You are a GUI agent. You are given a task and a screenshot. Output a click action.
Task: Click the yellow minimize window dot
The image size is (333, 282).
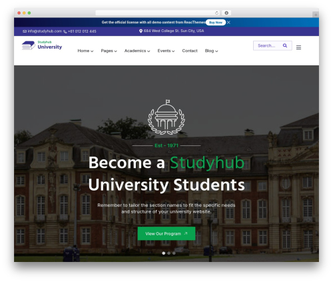coord(24,13)
